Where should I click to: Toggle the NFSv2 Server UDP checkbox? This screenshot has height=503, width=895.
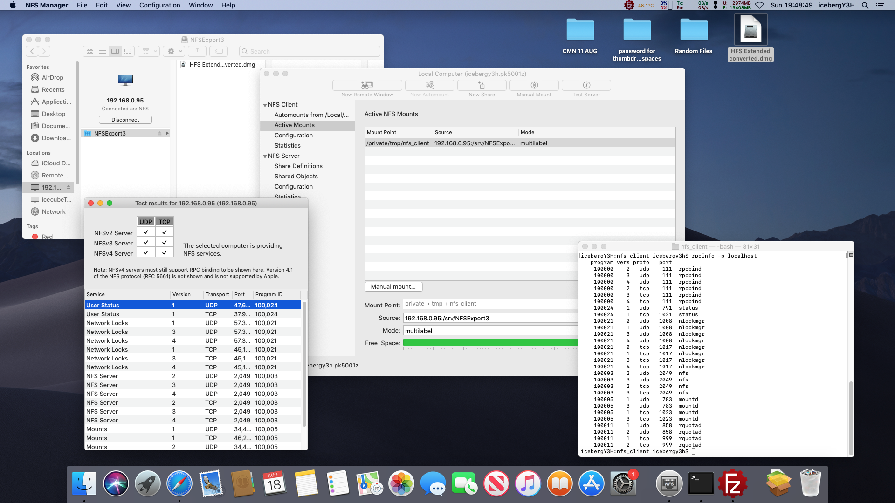146,232
